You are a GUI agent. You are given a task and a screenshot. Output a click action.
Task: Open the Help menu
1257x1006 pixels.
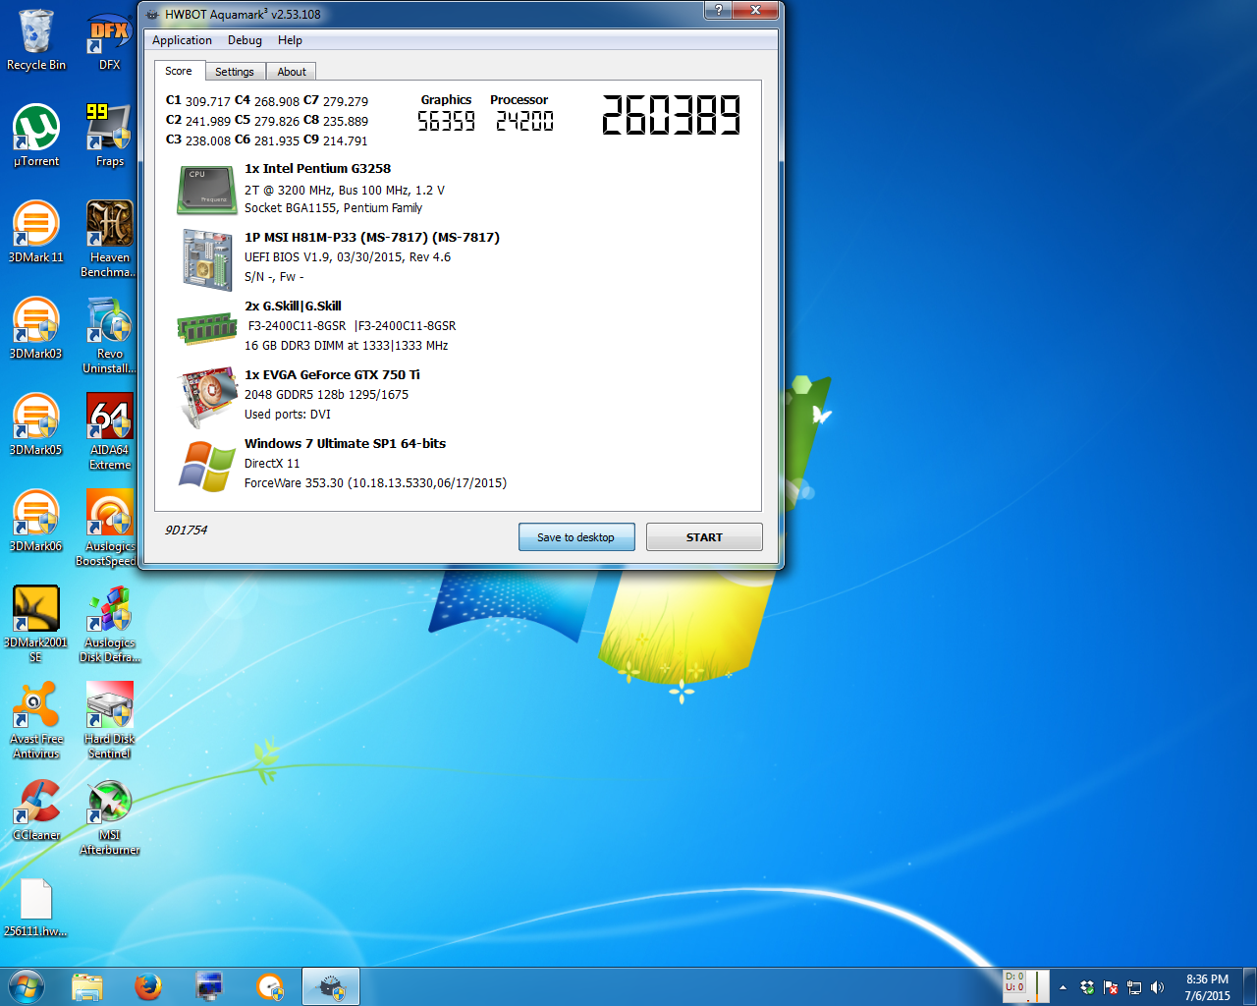290,40
